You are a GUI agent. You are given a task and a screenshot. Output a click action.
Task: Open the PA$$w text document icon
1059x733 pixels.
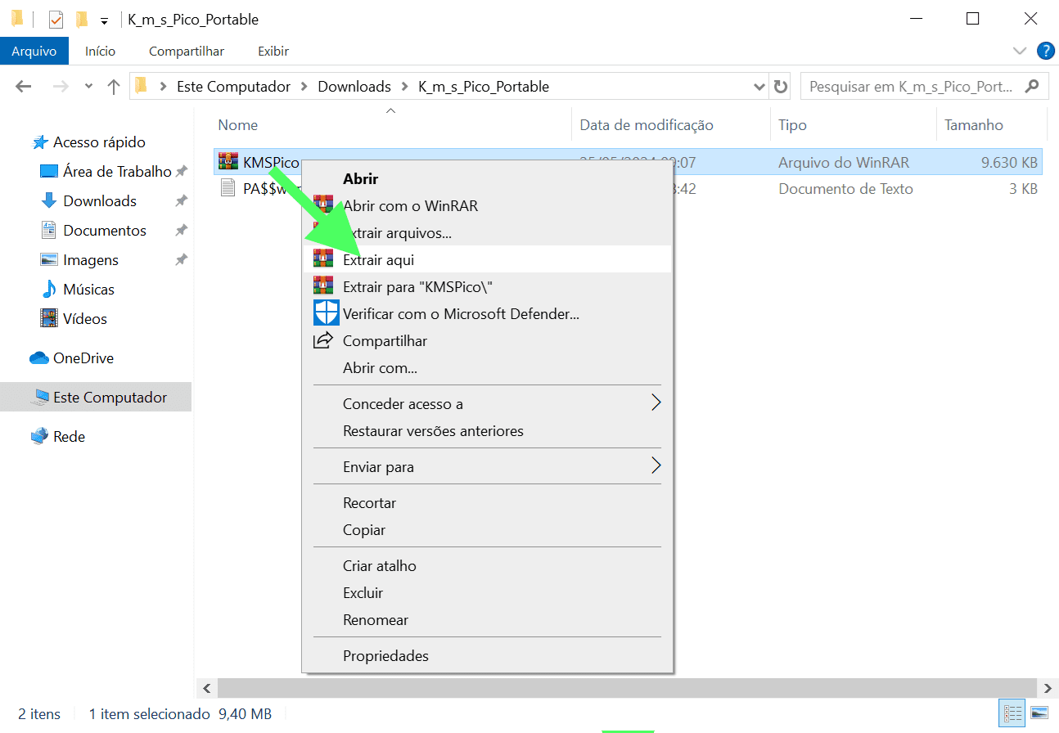point(229,187)
